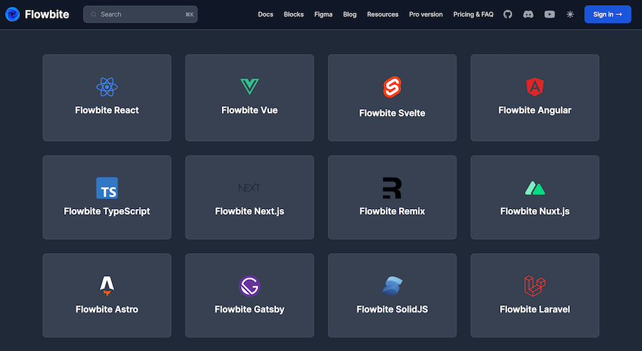
Task: Open Pricing & FAQ page
Action: pos(473,14)
